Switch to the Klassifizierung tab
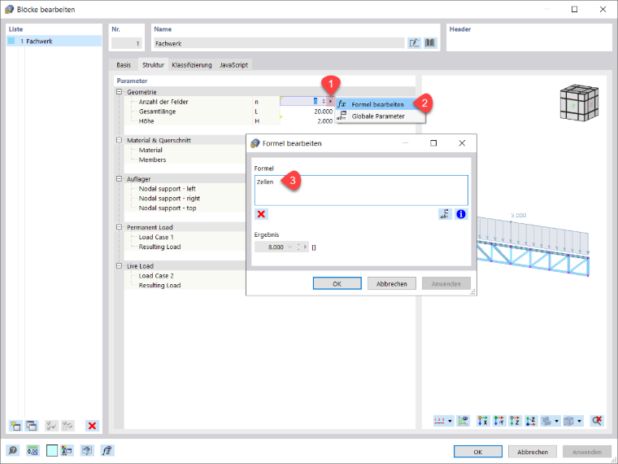618x464 pixels. click(x=192, y=64)
